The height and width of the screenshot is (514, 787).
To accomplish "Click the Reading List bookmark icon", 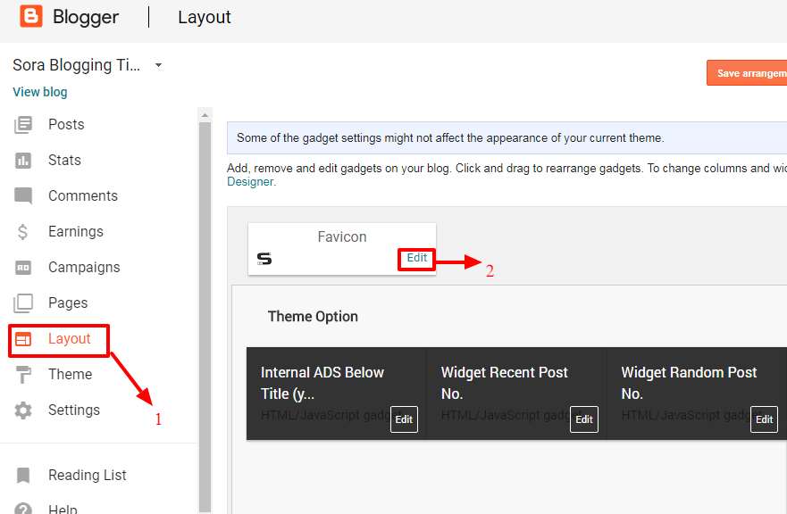I will tap(23, 475).
